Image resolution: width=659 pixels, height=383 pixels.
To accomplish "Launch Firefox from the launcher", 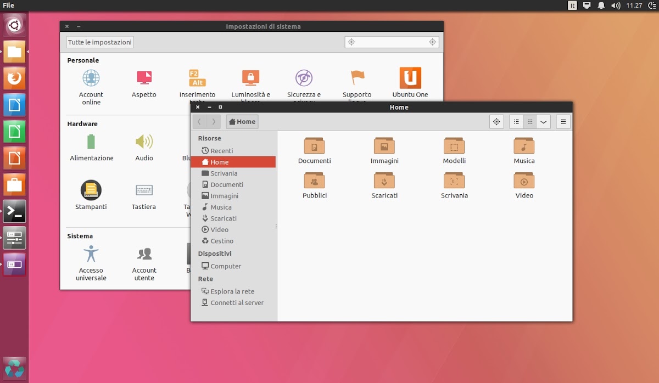I will (x=14, y=79).
